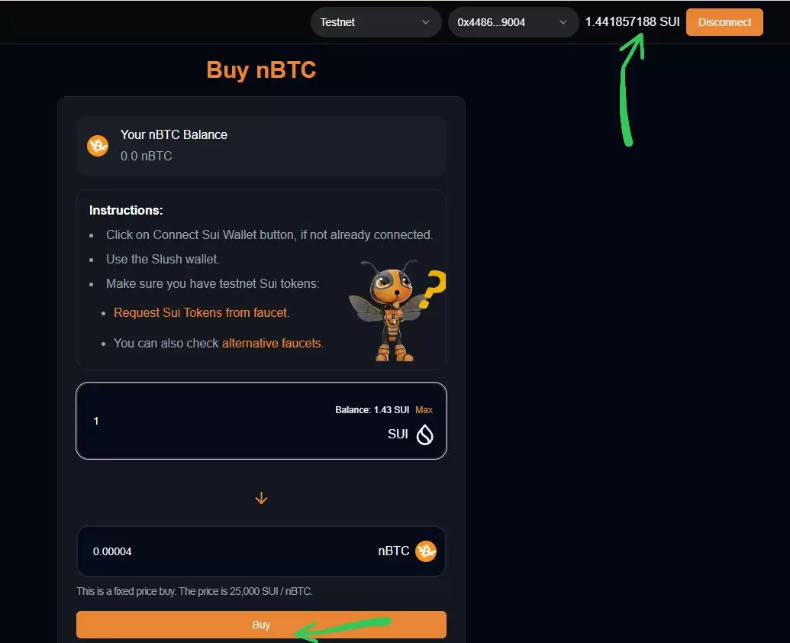Click the 1.441857188 SUI balance text
This screenshot has height=643, width=790.
click(x=632, y=21)
